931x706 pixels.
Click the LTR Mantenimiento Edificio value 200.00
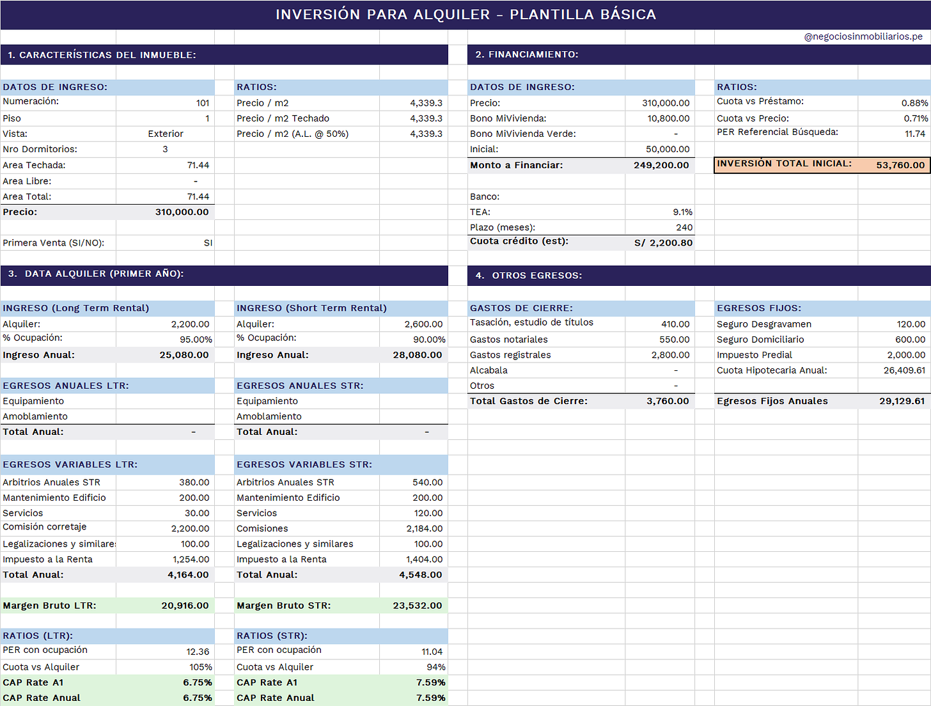coord(165,498)
